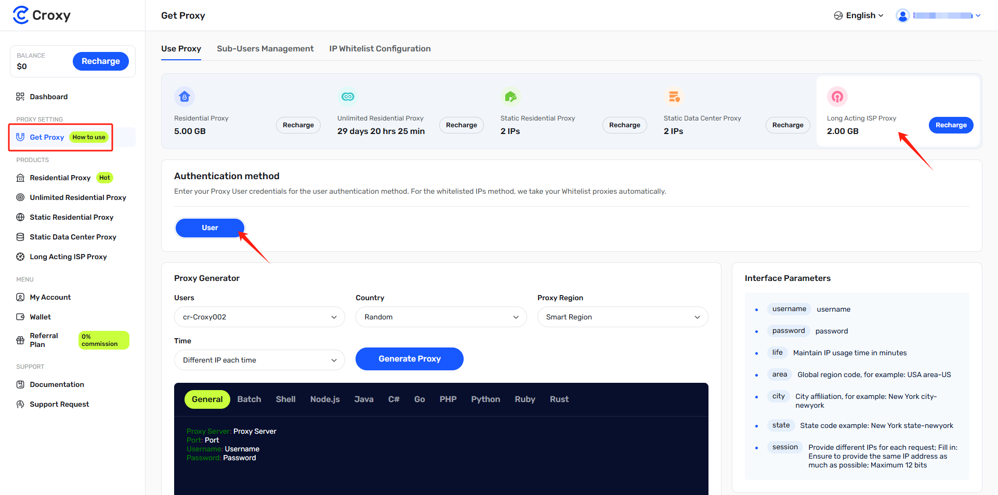Click the Static Residential Proxy globe icon
998x495 pixels.
click(x=20, y=217)
